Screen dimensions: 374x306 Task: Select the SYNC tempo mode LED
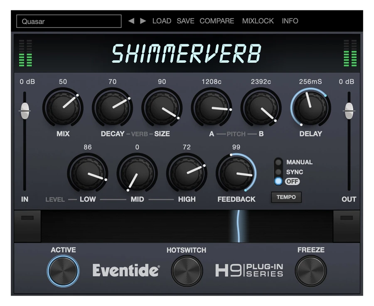(x=278, y=172)
